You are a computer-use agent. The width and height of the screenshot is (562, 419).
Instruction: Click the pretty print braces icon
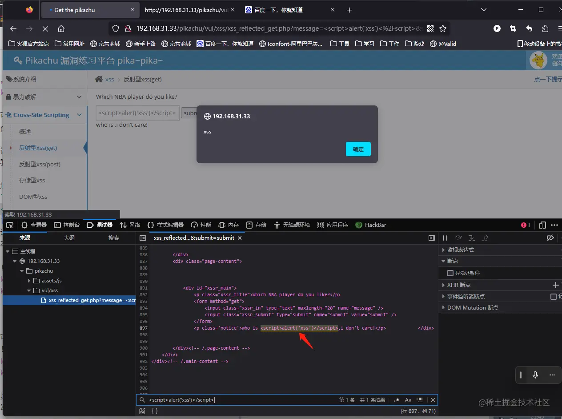(x=155, y=411)
